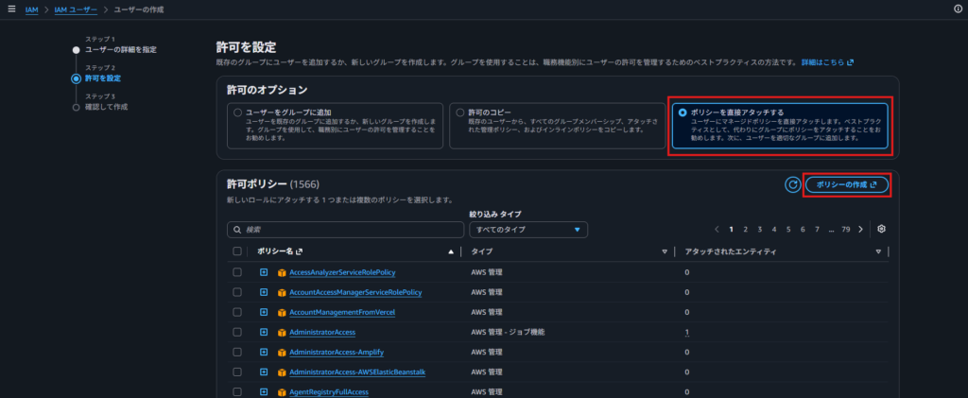The height and width of the screenshot is (398, 968).
Task: Open AccountManagementFromVercel policy link
Action: tap(342, 312)
